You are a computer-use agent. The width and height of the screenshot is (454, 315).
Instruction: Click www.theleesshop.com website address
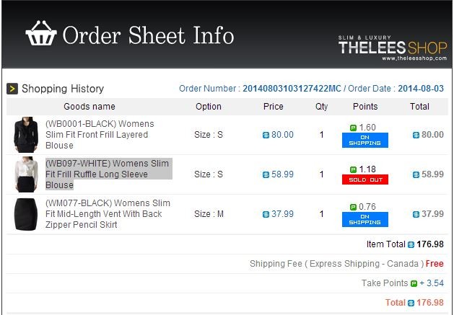click(414, 58)
